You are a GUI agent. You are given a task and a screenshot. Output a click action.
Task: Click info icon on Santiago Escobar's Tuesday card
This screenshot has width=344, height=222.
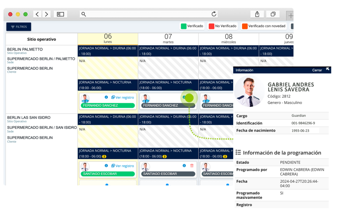click(x=184, y=166)
